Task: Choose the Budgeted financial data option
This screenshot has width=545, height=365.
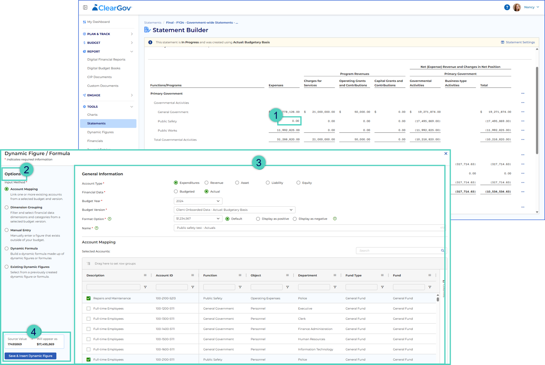Action: point(176,191)
